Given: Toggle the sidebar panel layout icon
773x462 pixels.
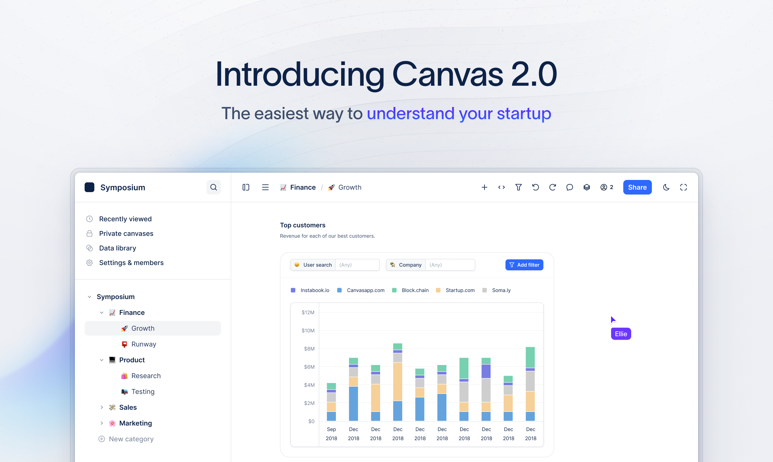Looking at the screenshot, I should click(246, 187).
